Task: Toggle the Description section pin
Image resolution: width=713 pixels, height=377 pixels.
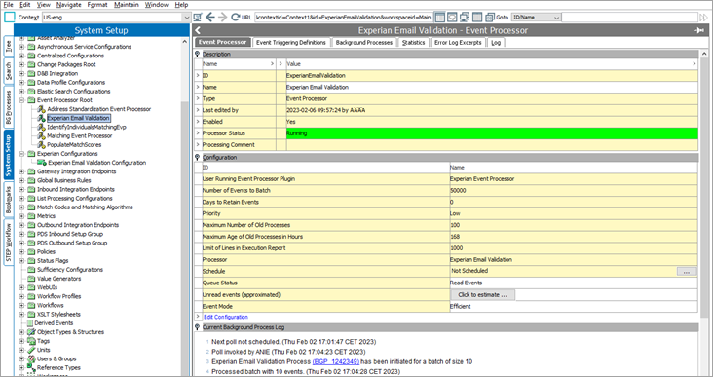Action: (x=198, y=55)
